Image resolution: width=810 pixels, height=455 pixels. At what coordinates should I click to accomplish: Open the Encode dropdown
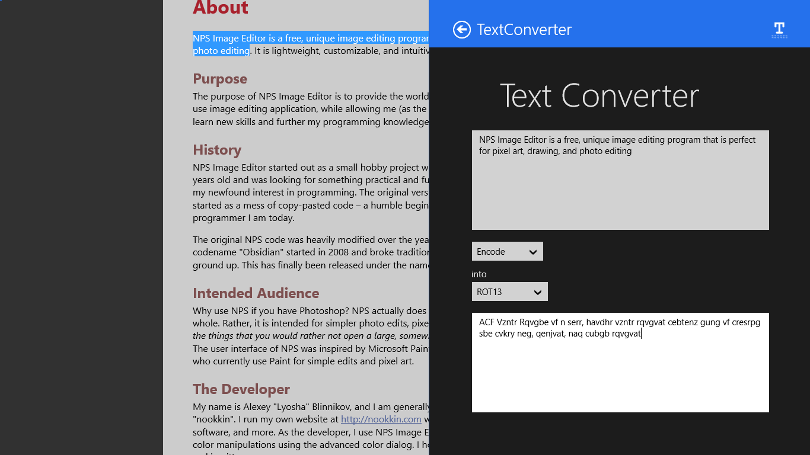(x=507, y=251)
